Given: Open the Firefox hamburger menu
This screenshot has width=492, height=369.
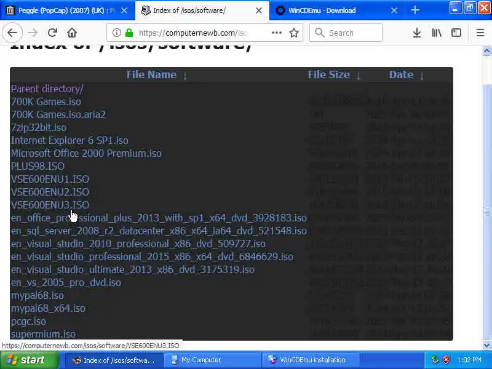Looking at the screenshot, I should 480,33.
